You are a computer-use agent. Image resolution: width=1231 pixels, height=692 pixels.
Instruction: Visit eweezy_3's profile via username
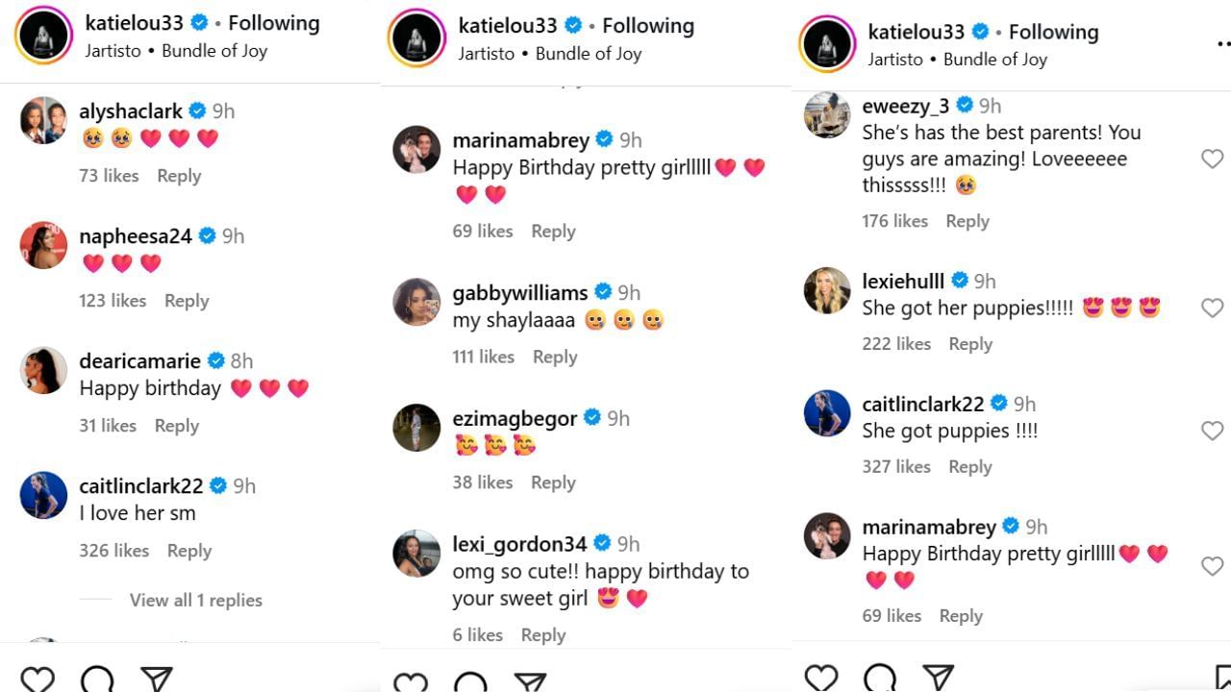pyautogui.click(x=905, y=106)
